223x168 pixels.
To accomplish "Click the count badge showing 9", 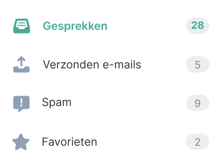I will point(197,103).
